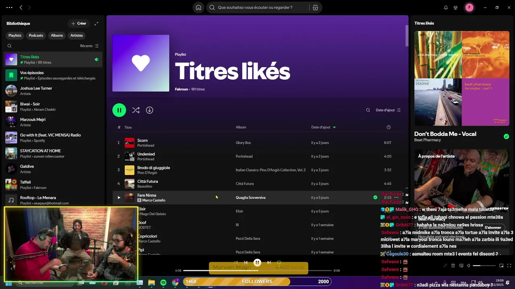
Task: Open Spotify from the Windows taskbar
Action: coord(163,283)
